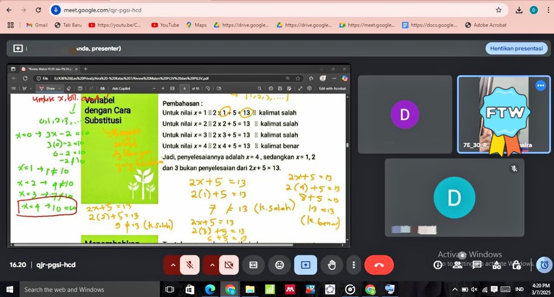Screen dimensions: 554x297
Task: Open Chrome downloads icon
Action: tap(519, 10)
